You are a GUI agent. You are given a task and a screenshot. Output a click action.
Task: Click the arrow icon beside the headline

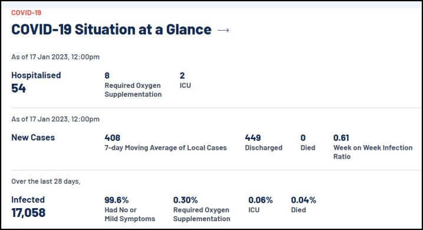(223, 30)
